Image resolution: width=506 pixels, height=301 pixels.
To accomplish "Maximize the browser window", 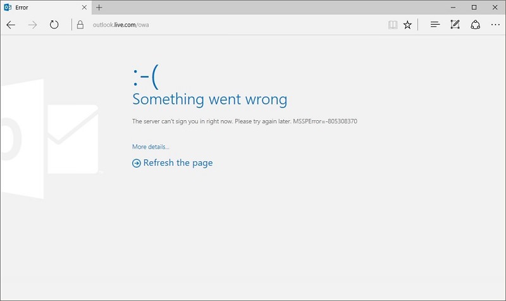I will coord(474,7).
